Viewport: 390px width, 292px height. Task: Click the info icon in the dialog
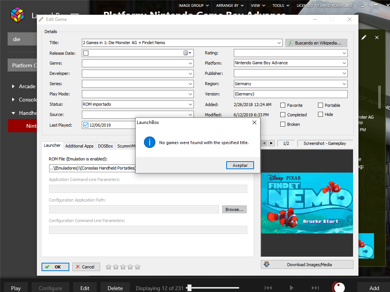click(x=149, y=142)
